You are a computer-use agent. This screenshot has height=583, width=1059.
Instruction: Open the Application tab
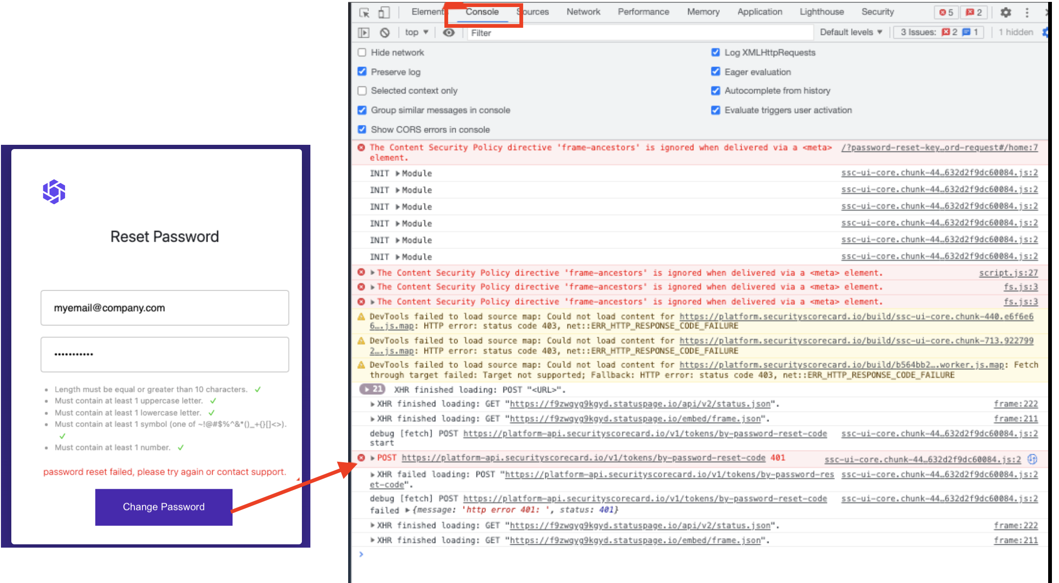point(759,12)
